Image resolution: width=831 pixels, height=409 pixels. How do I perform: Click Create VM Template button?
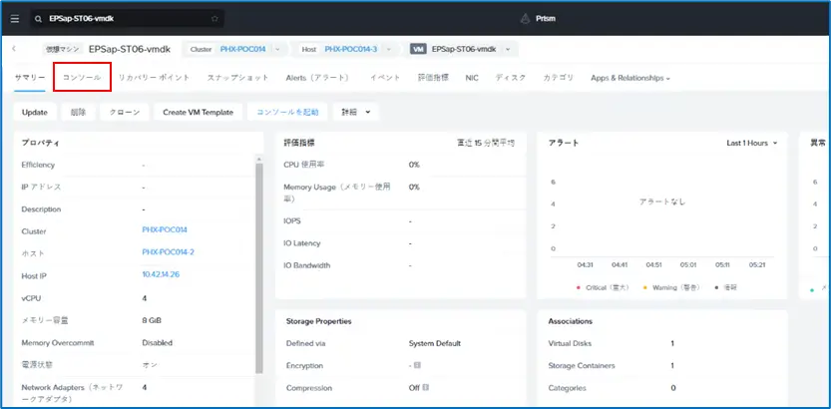pos(199,113)
